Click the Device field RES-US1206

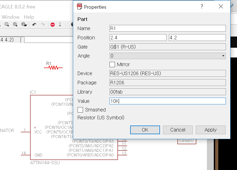click(168, 73)
